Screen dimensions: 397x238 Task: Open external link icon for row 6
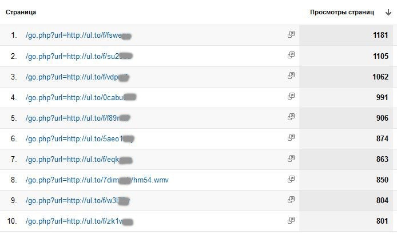291,138
